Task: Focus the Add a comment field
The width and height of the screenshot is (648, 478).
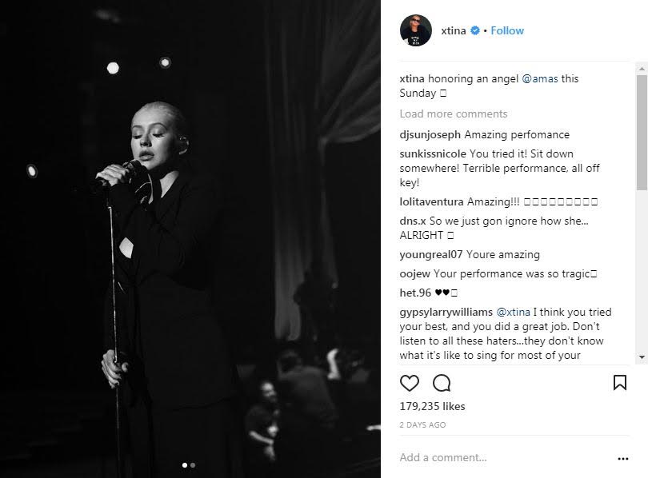Action: [x=504, y=458]
